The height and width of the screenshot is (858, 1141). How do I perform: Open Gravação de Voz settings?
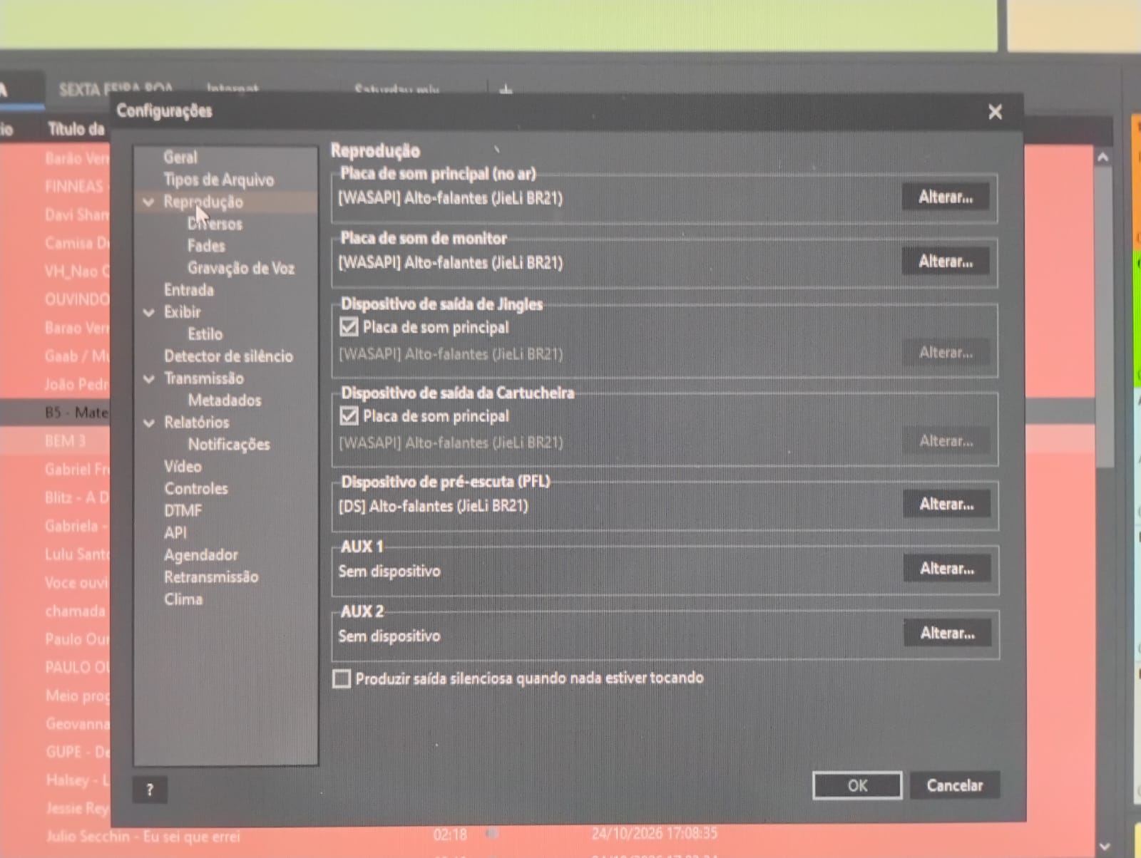coord(241,268)
